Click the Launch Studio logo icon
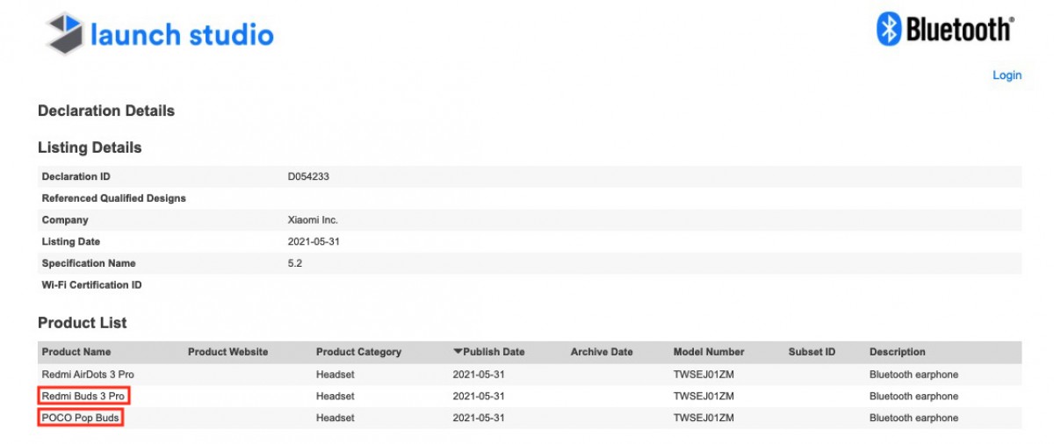The height and width of the screenshot is (444, 1054). [x=63, y=33]
